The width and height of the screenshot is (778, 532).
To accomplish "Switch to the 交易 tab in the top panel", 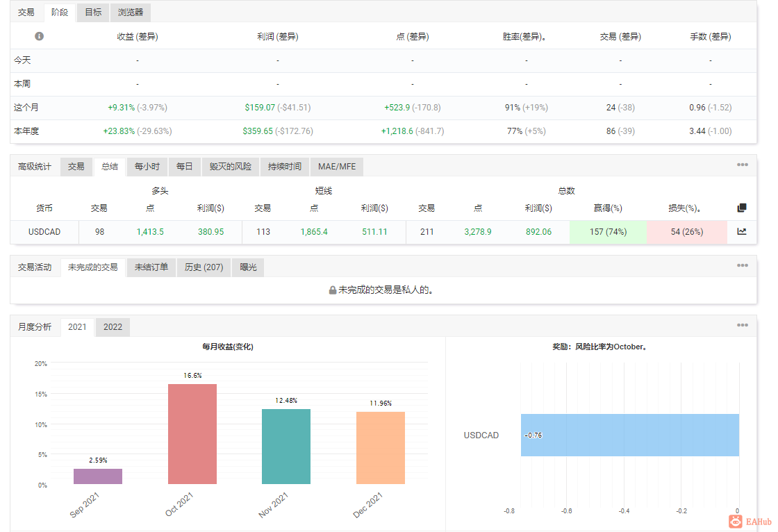I will click(26, 13).
